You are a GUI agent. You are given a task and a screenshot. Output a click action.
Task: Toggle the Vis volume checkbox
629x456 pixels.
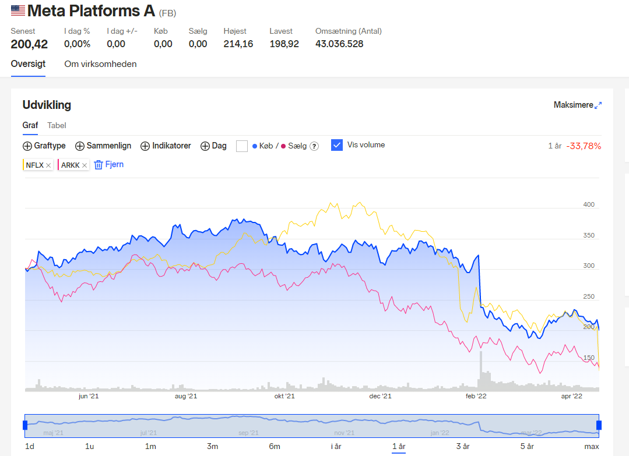pyautogui.click(x=337, y=145)
